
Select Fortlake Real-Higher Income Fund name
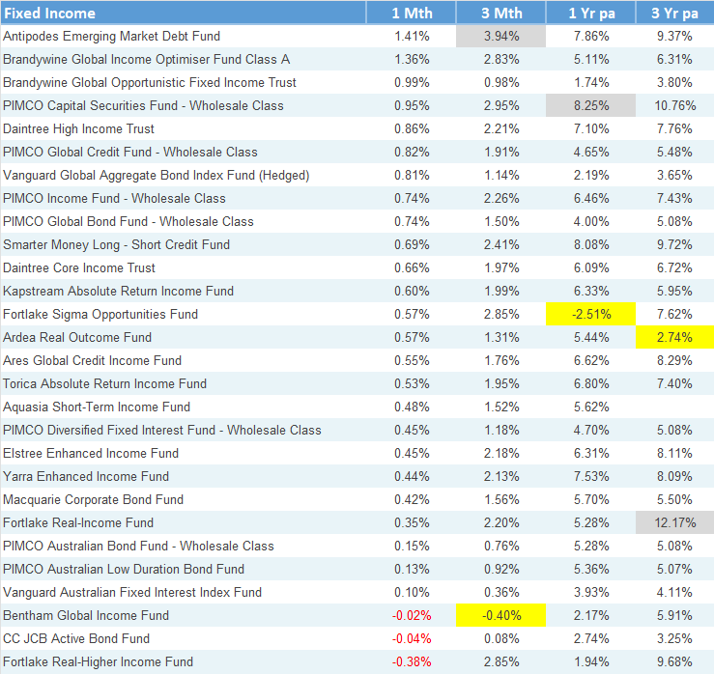point(98,662)
